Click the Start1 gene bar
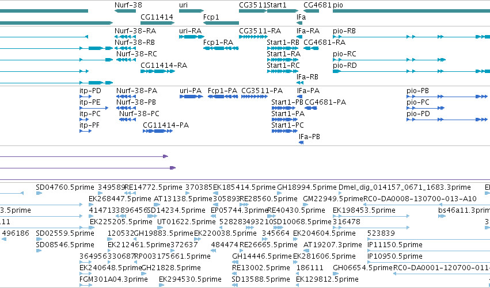Viewport: 490px width, 288px height. point(283,11)
